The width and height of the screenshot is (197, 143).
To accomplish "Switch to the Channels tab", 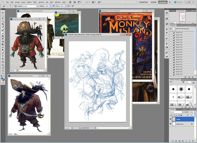I will pyautogui.click(x=180, y=109).
